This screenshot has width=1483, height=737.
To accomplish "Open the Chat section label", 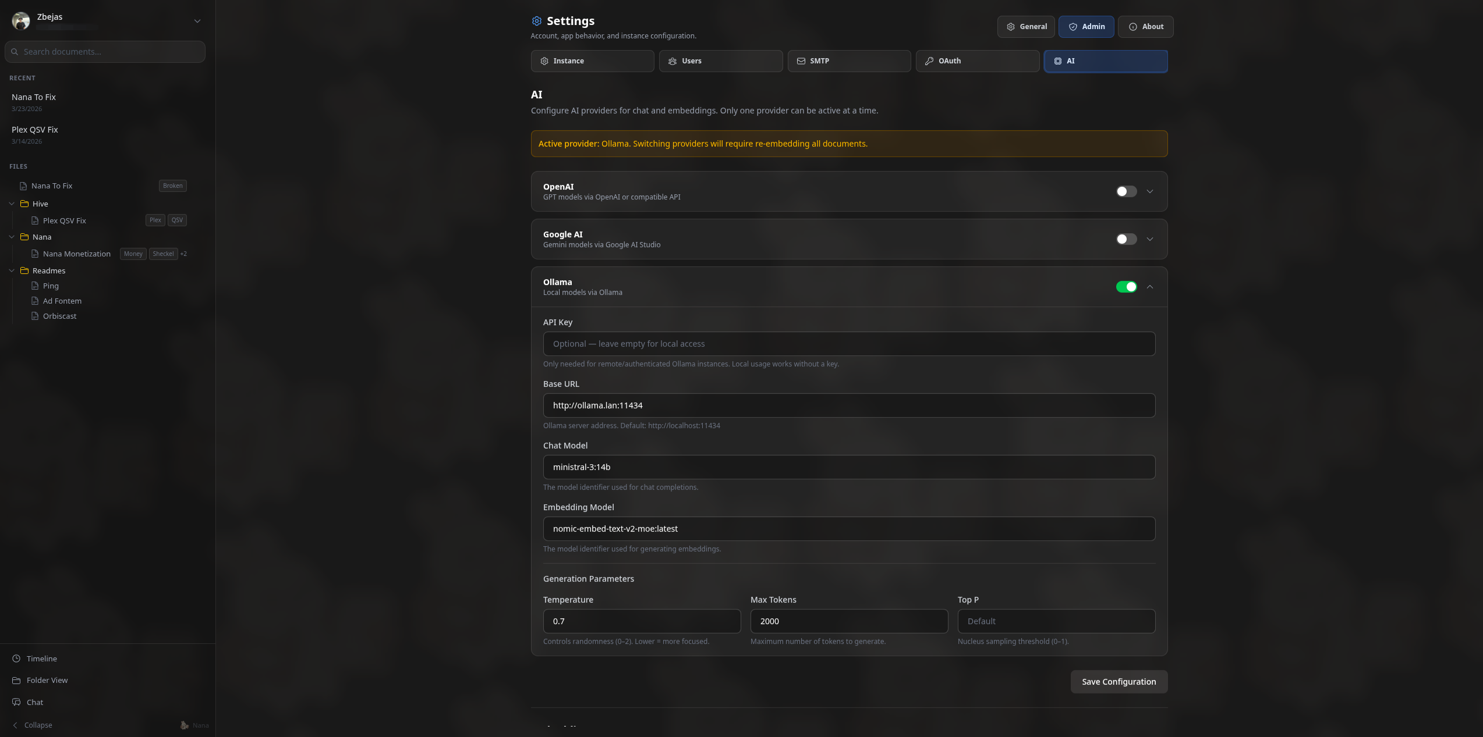I will tap(35, 702).
